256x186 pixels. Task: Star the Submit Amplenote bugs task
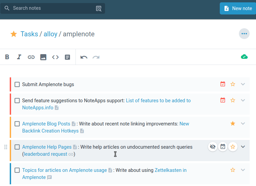tap(233, 84)
